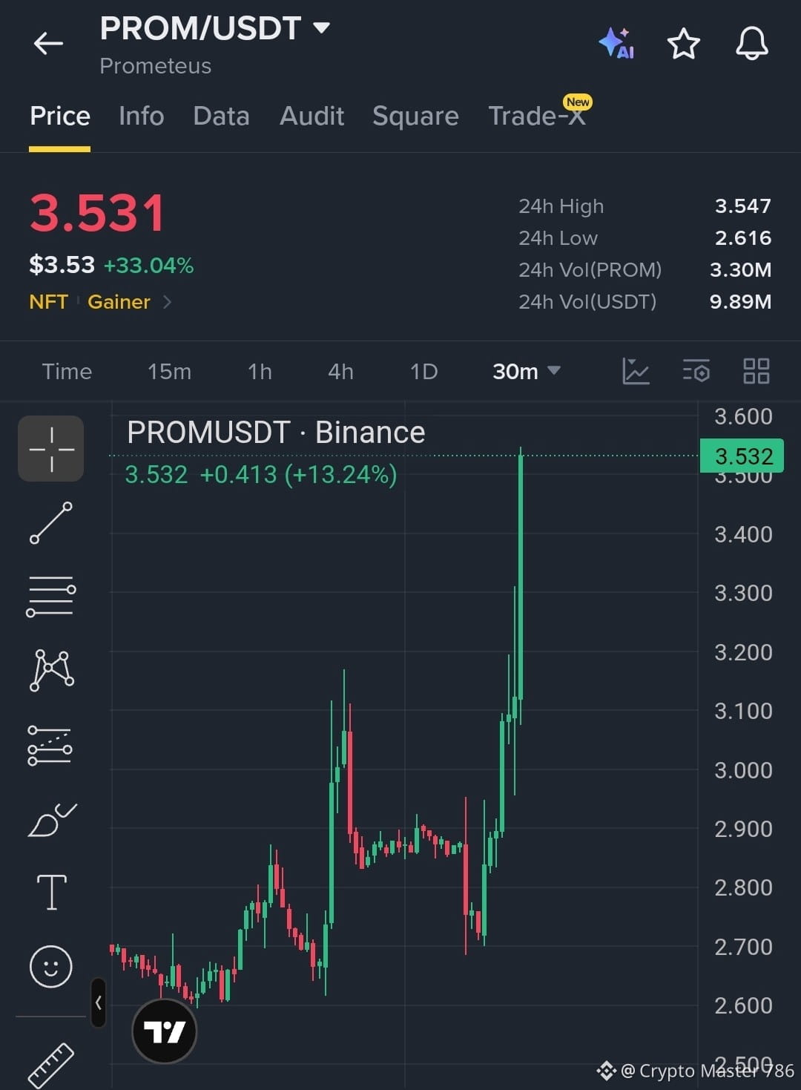The image size is (801, 1090).
Task: Select the trend line drawing tool
Action: pyautogui.click(x=51, y=523)
